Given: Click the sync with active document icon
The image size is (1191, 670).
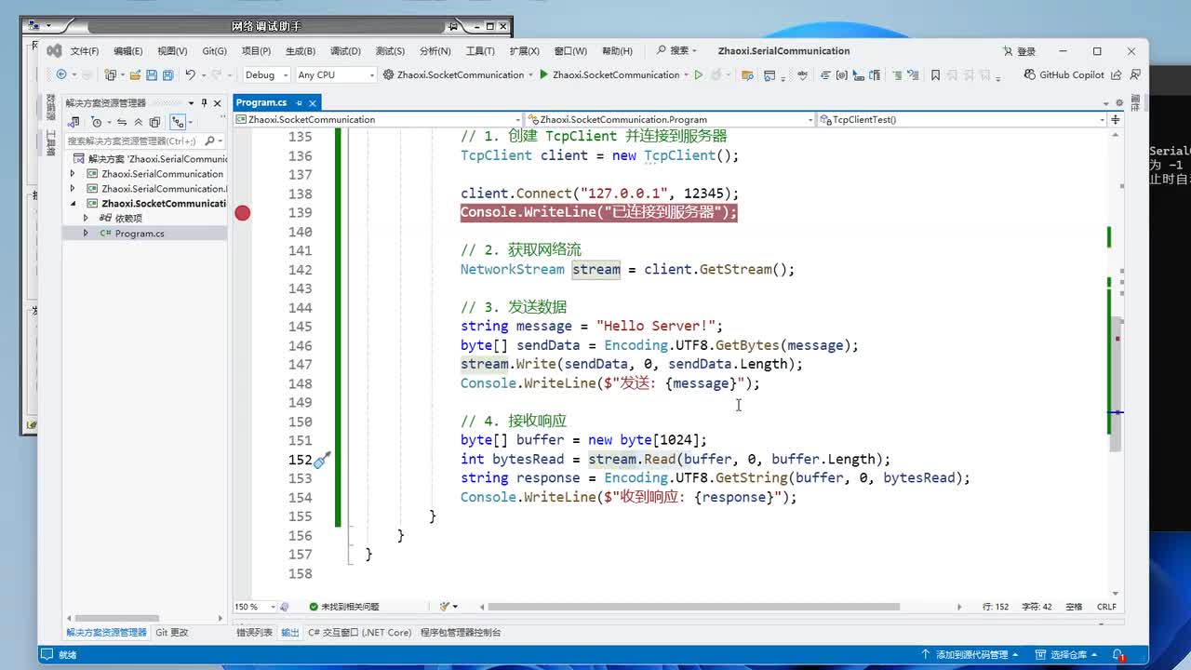Looking at the screenshot, I should tap(122, 122).
